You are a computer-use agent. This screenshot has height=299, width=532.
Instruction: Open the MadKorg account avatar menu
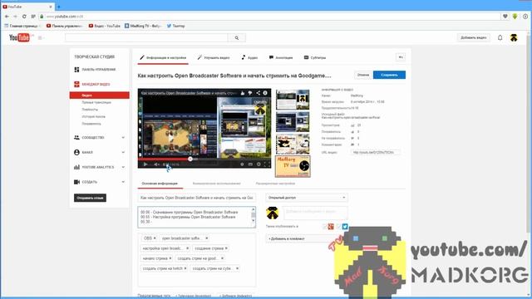(x=514, y=37)
